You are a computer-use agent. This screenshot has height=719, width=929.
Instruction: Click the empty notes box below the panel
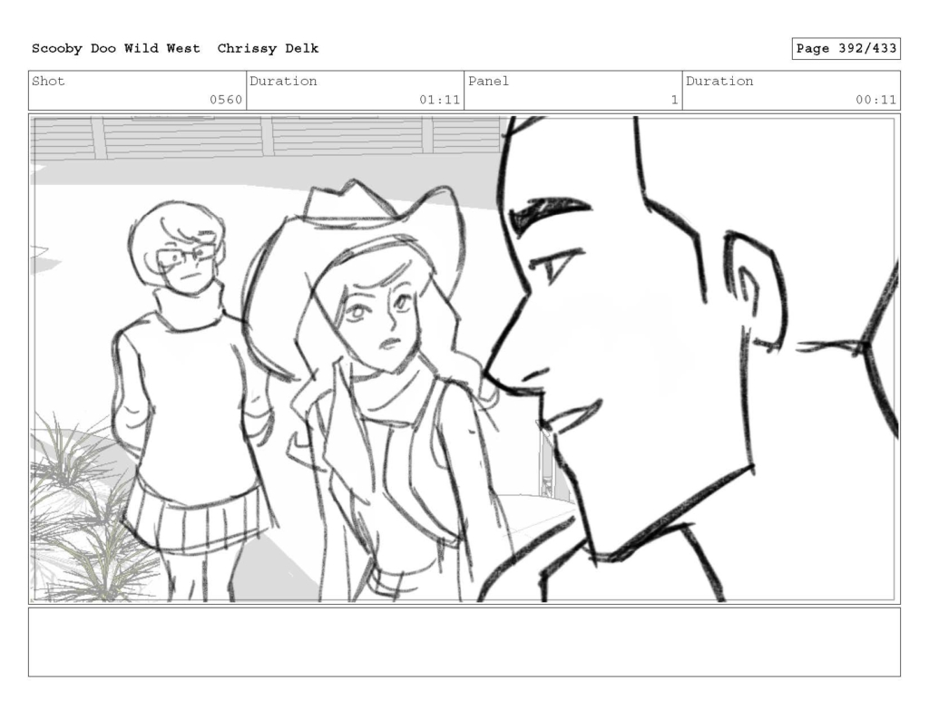coord(464,642)
